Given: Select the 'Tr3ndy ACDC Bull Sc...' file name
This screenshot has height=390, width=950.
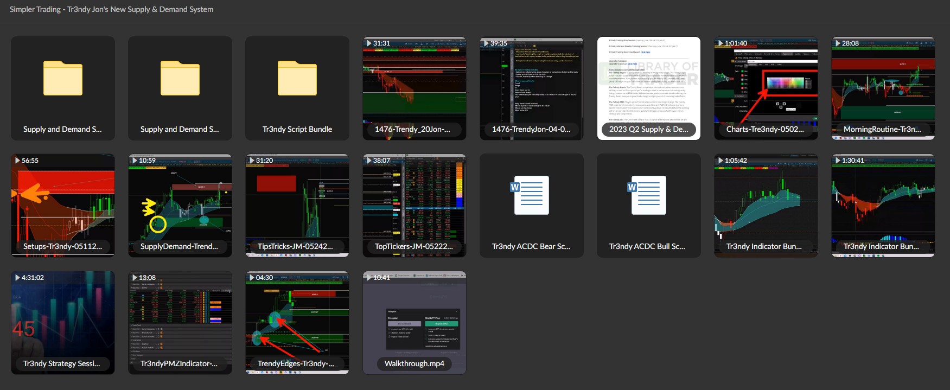Looking at the screenshot, I should pos(647,246).
